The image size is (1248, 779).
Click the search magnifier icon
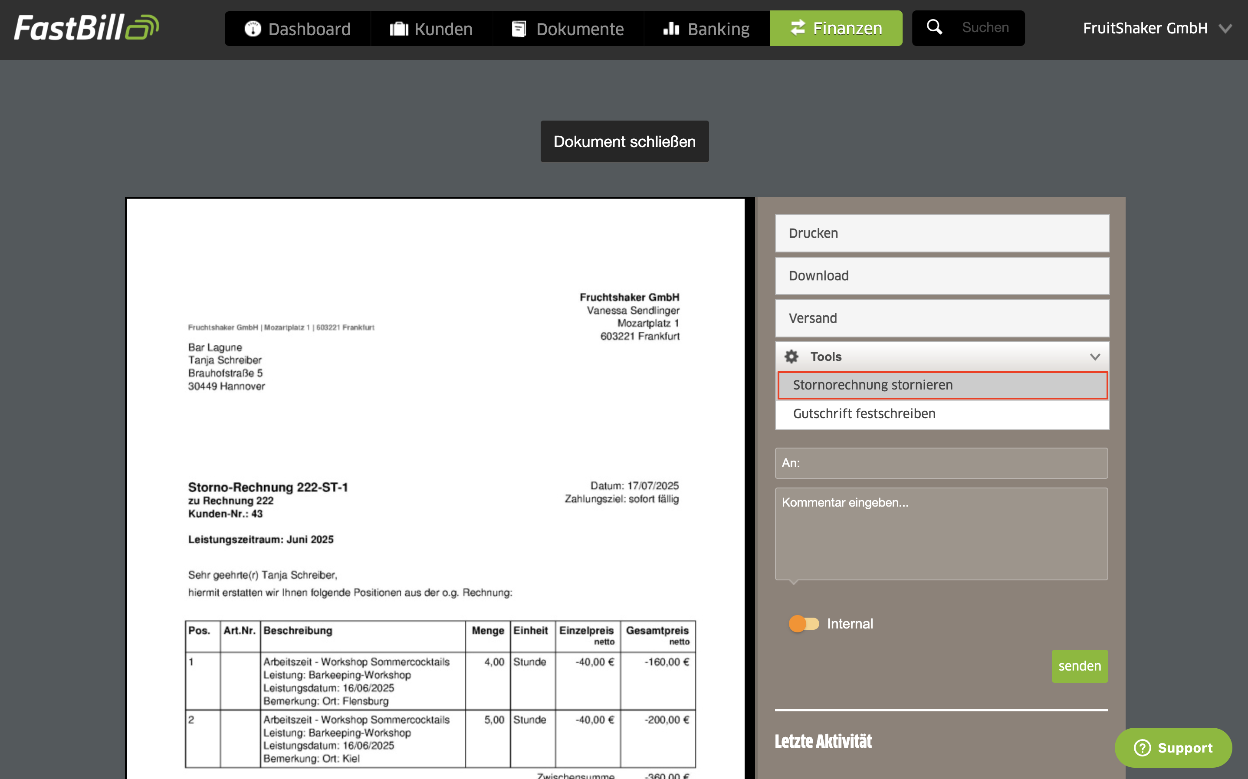pyautogui.click(x=934, y=27)
